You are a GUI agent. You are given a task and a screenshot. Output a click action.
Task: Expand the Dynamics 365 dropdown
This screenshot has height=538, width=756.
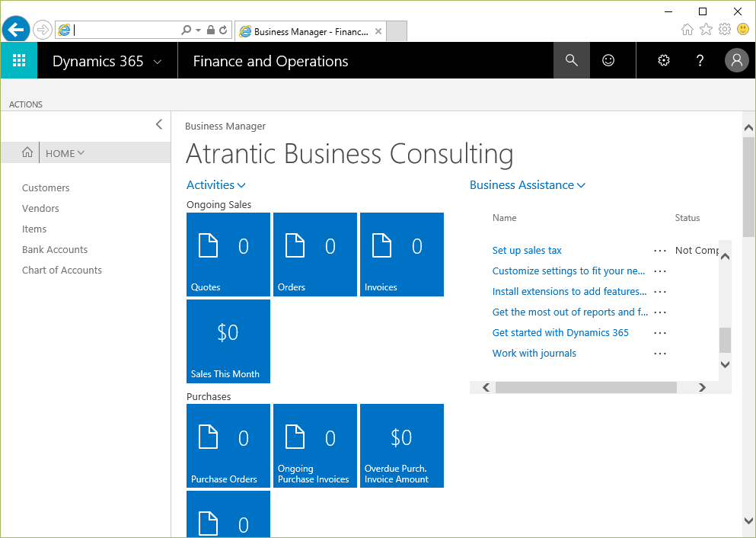pyautogui.click(x=157, y=62)
